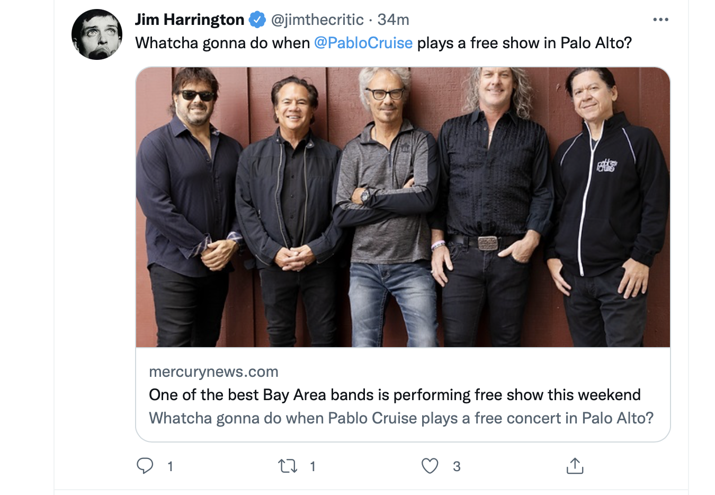Like the tweet with the heart icon
Screen dimensions: 715x495
click(x=430, y=466)
